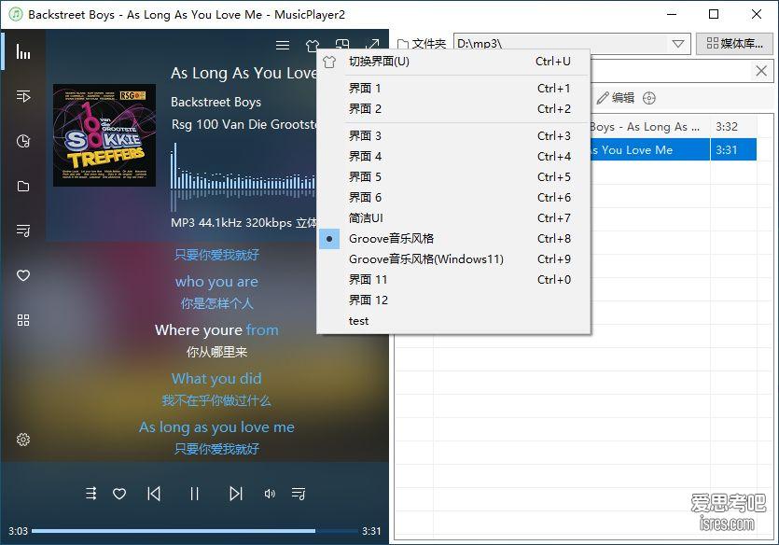Select the checked Groove音乐风格 Ctrl+8 option
The image size is (779, 545).
pyautogui.click(x=453, y=239)
